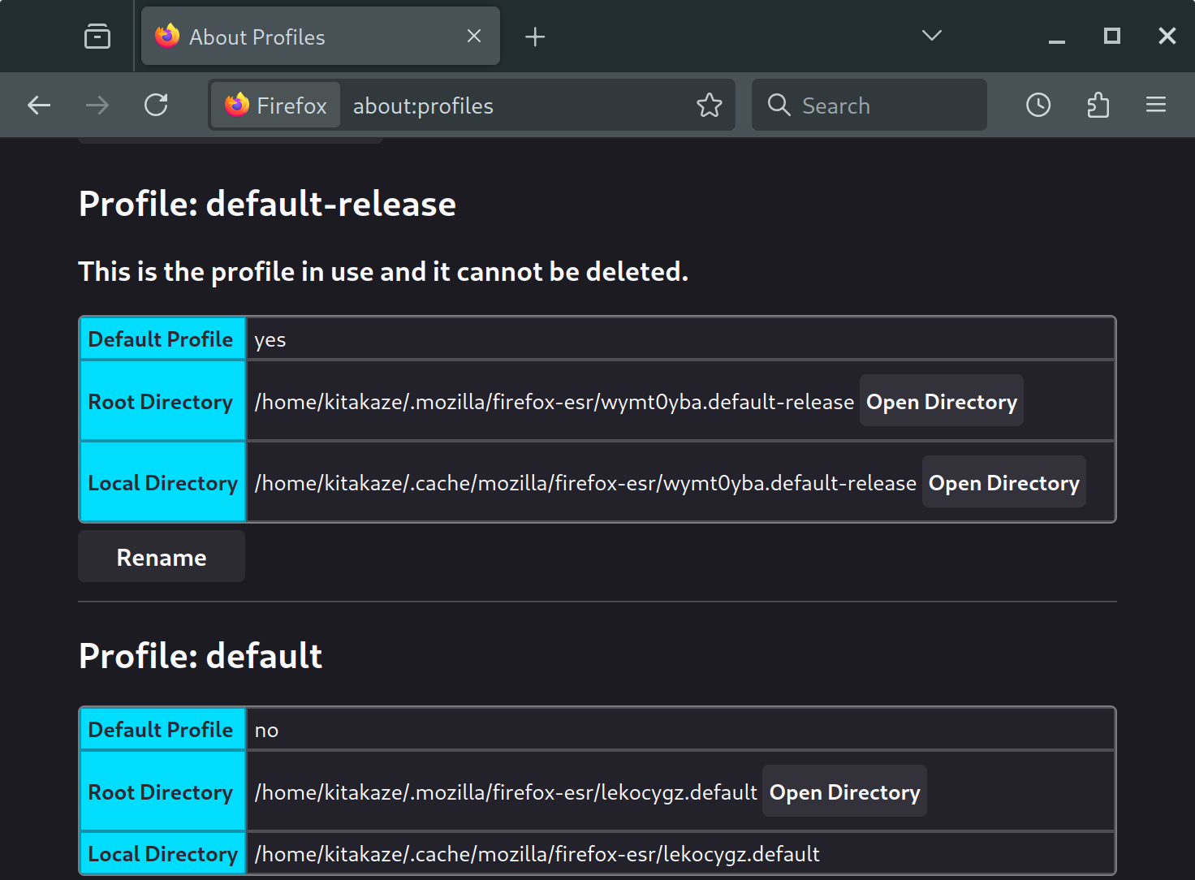Open Directory for default-release root path

coord(942,401)
